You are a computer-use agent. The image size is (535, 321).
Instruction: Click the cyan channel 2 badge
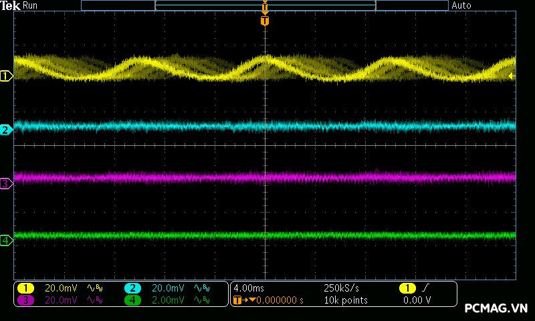click(x=132, y=288)
